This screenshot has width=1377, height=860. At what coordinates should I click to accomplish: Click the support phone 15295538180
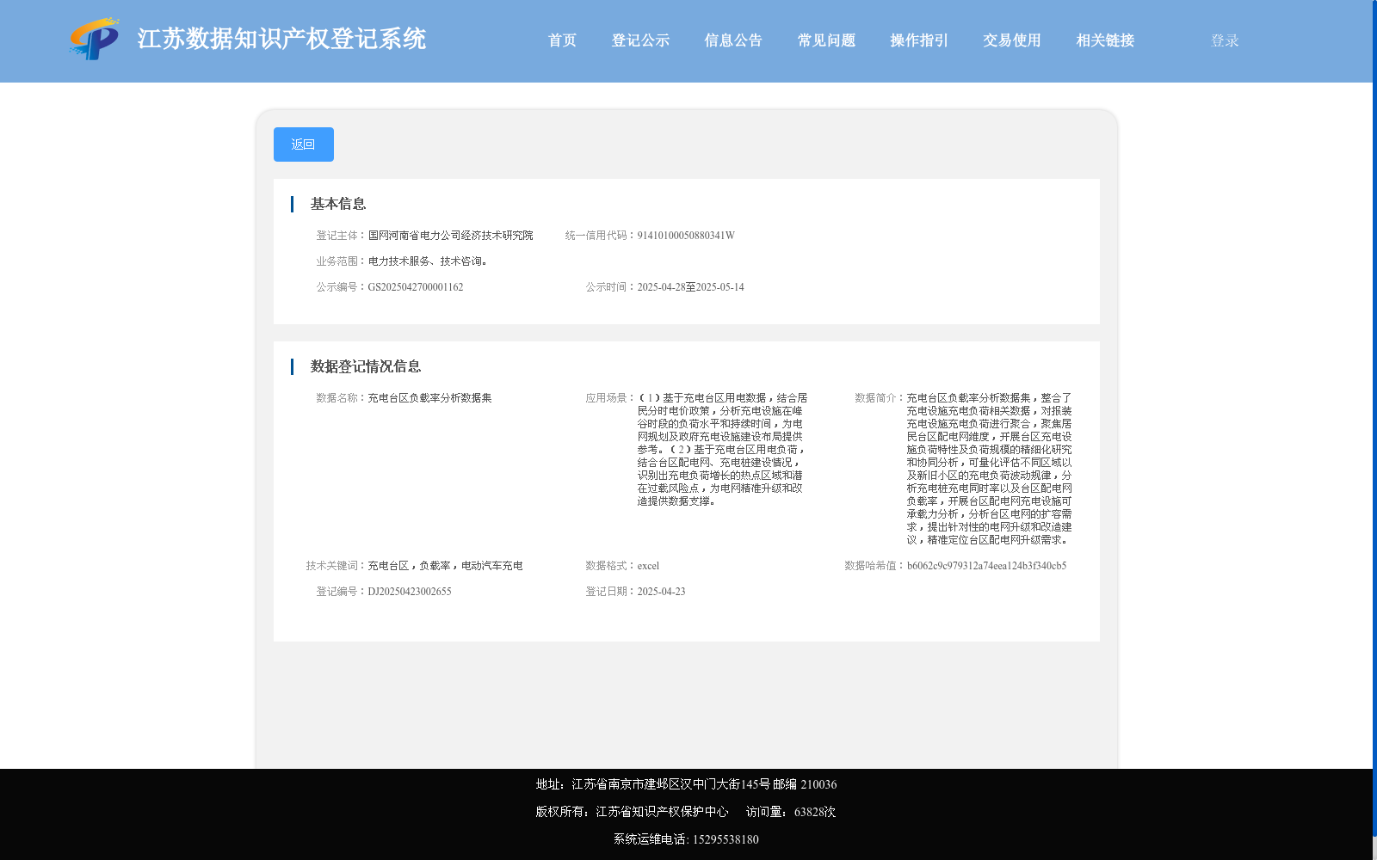[x=726, y=839]
